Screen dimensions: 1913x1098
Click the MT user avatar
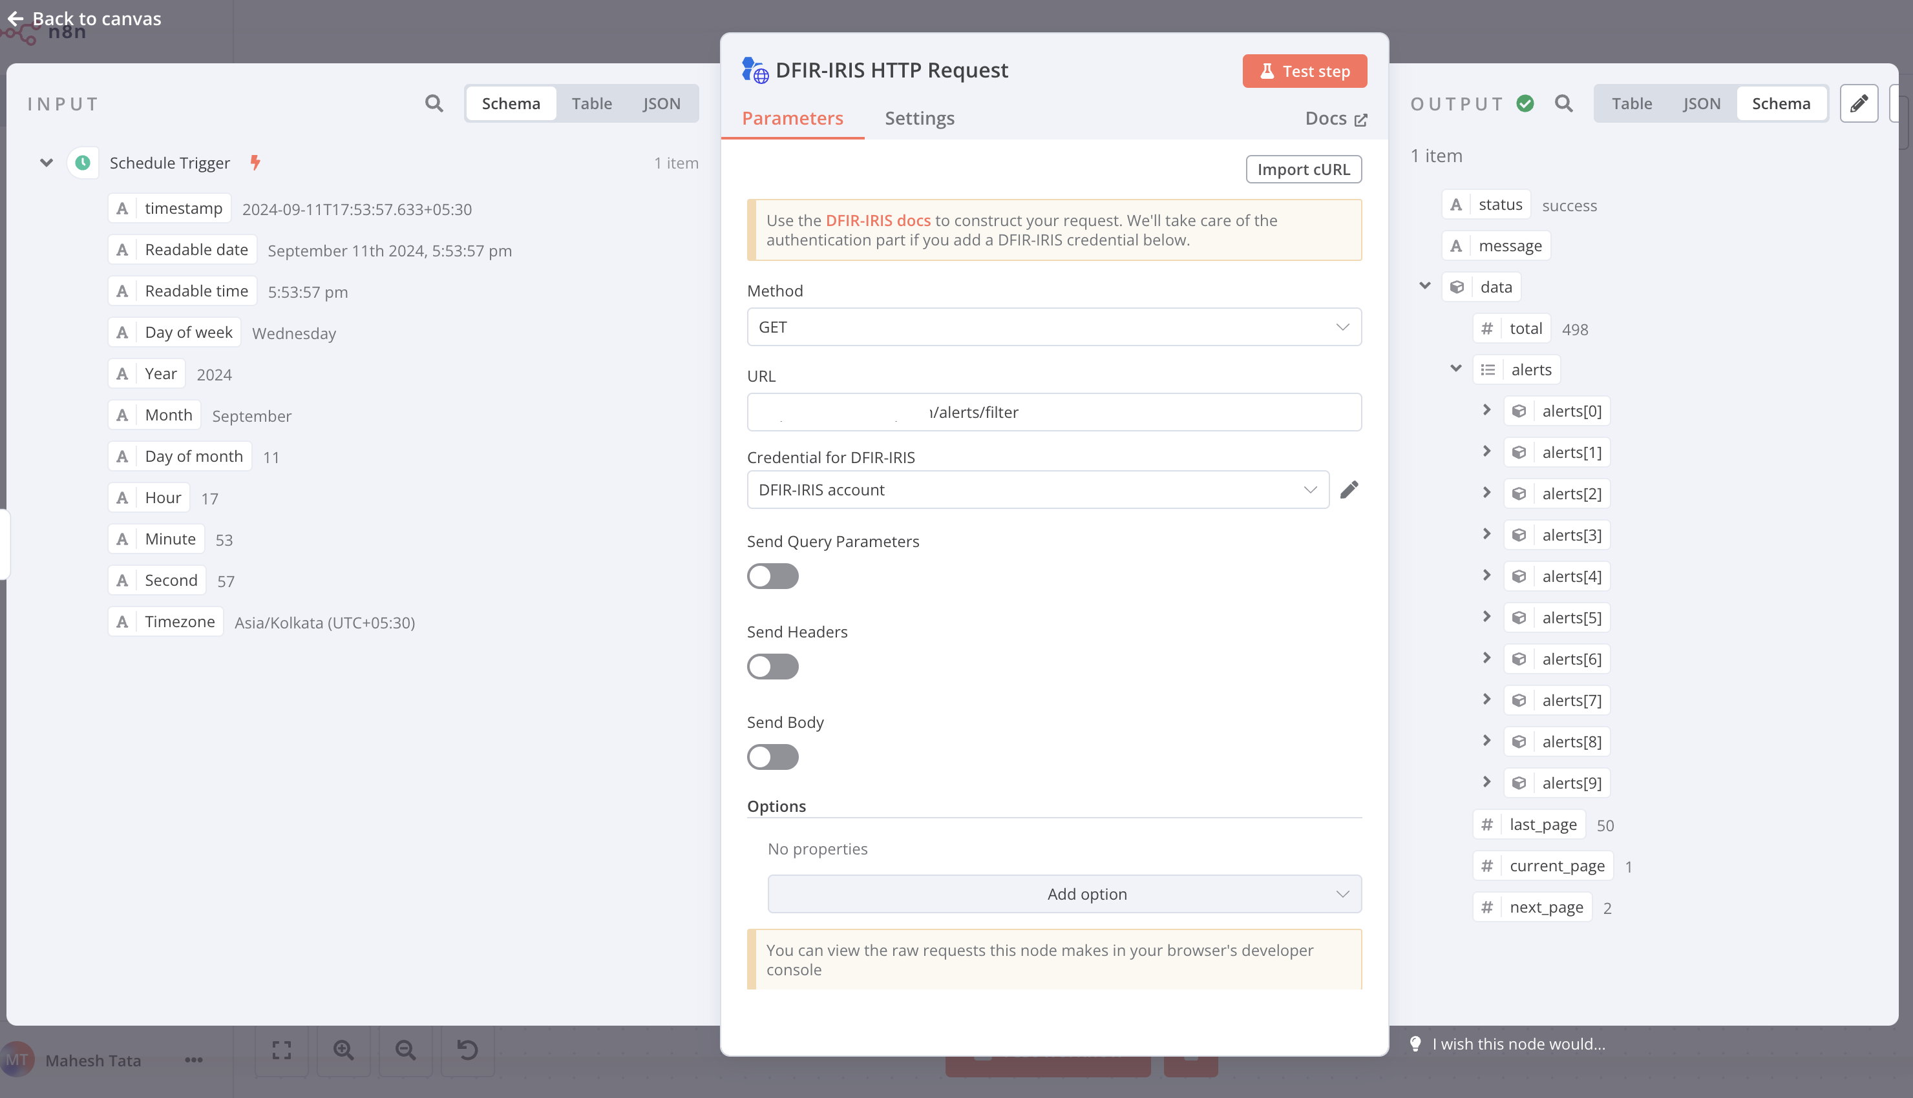click(x=17, y=1059)
